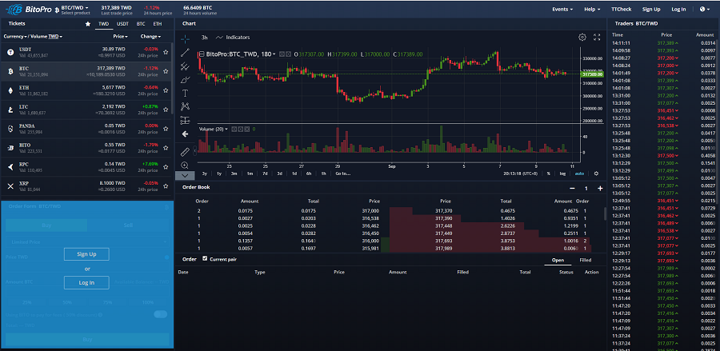Switch tickets to TWD market tab

[x=104, y=24]
